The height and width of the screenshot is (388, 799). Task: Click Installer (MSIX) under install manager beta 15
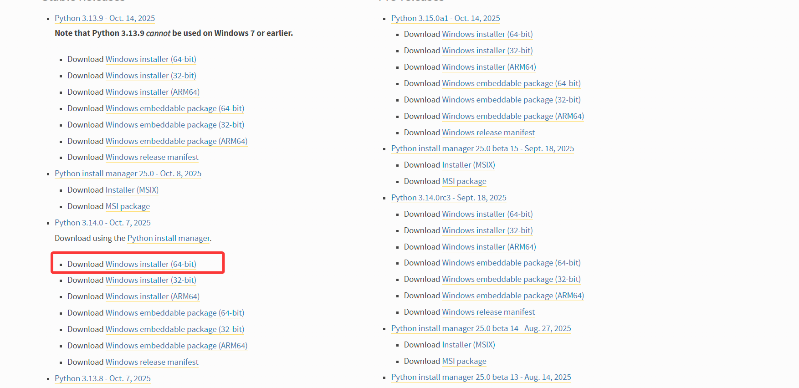469,165
